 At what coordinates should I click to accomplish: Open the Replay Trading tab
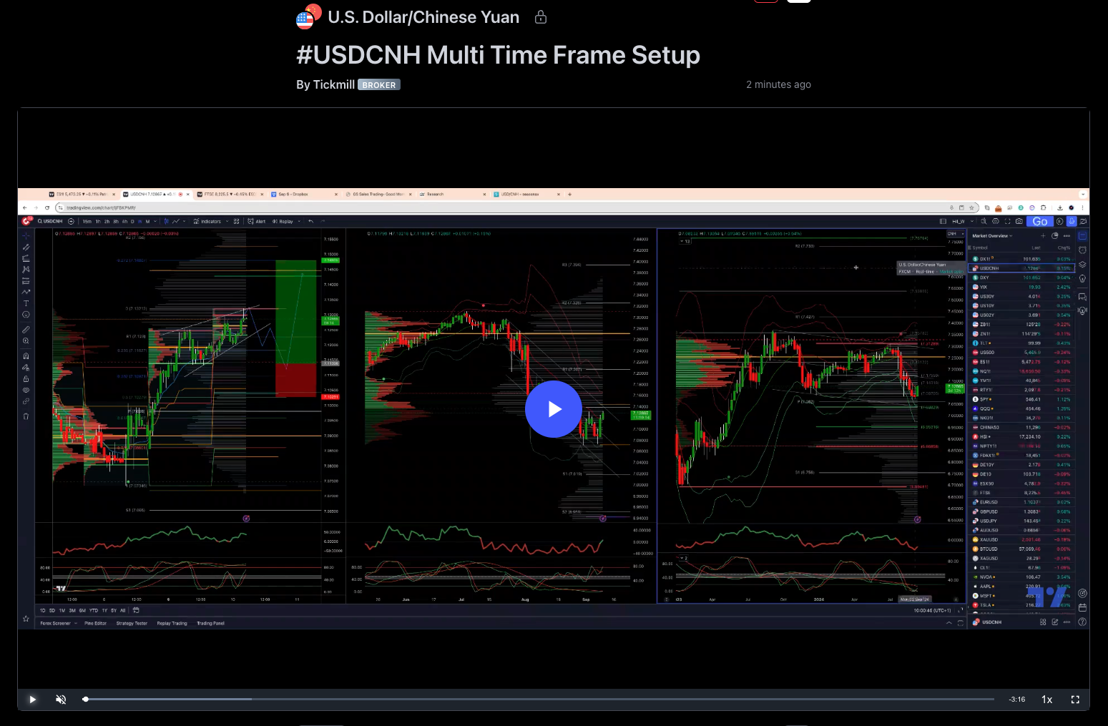point(172,623)
